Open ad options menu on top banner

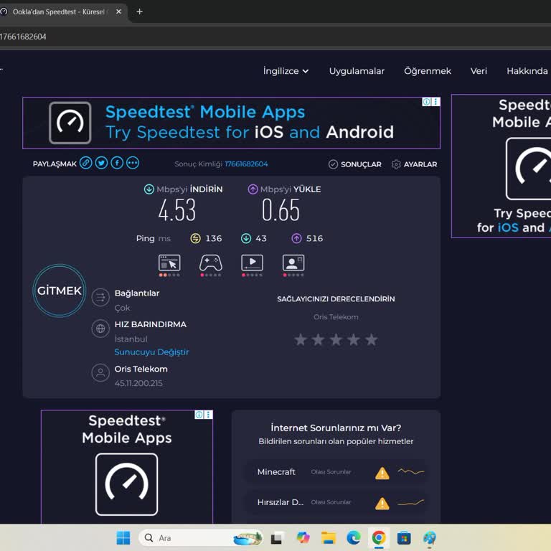435,102
